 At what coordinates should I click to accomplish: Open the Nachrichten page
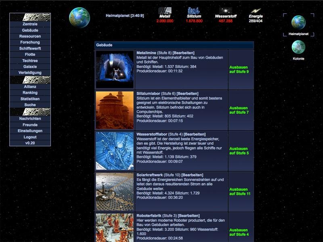[x=29, y=119]
